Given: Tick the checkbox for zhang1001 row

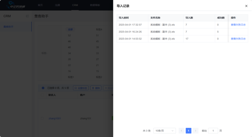Looking at the screenshot, I should 42,119.
